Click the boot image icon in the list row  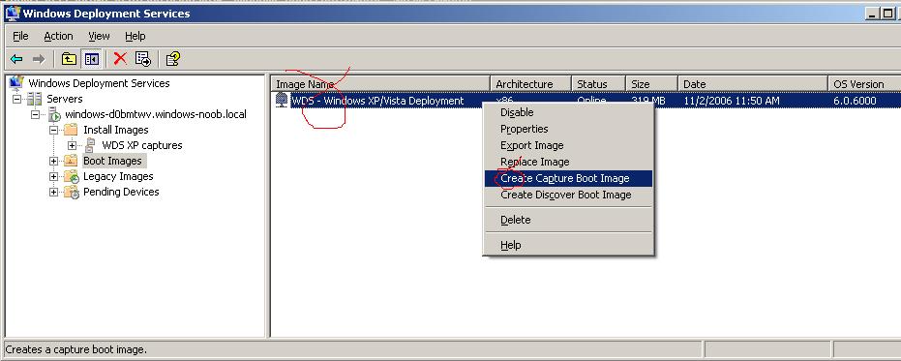[x=282, y=101]
